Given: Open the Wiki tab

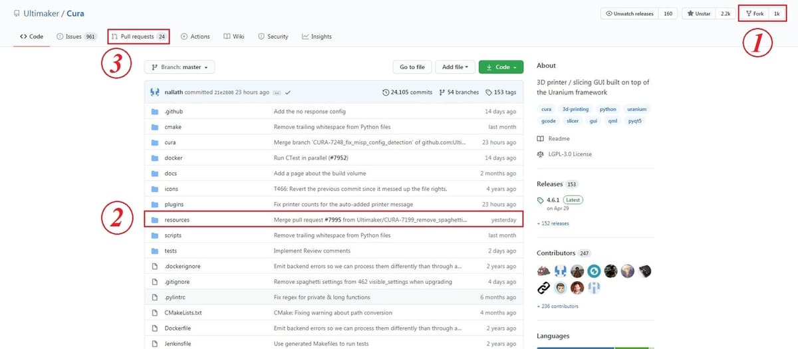Looking at the screenshot, I should pos(234,37).
